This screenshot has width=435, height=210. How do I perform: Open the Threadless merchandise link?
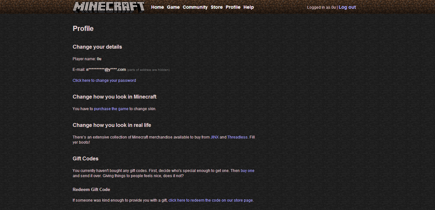pos(237,137)
